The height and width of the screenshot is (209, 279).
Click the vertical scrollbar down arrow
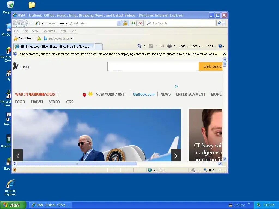tap(225, 159)
